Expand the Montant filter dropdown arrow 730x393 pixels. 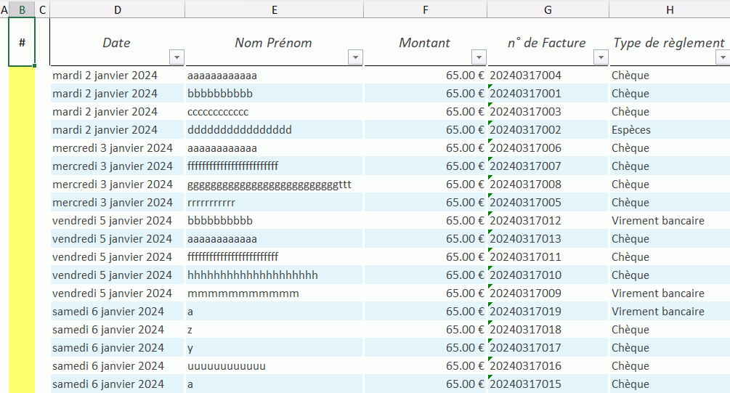479,57
